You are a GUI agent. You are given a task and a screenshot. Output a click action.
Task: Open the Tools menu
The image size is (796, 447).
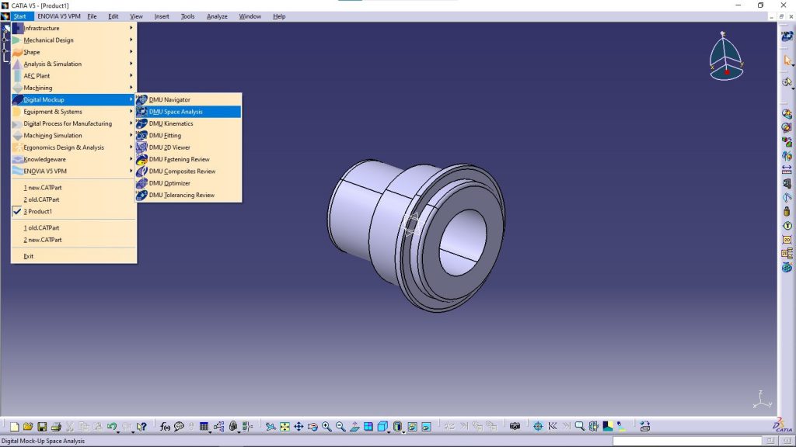click(187, 16)
